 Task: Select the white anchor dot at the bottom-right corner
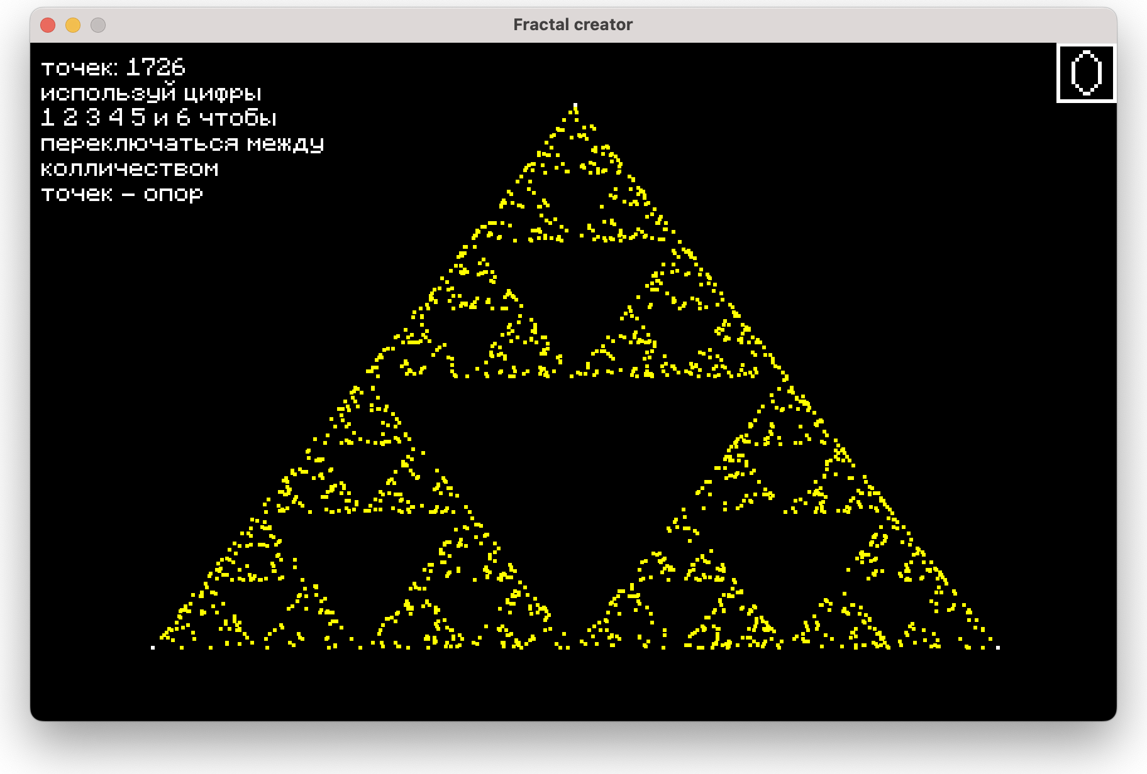pyautogui.click(x=998, y=647)
